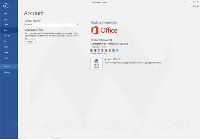Restore down the Word window
The image size is (200, 139).
pos(194,2)
